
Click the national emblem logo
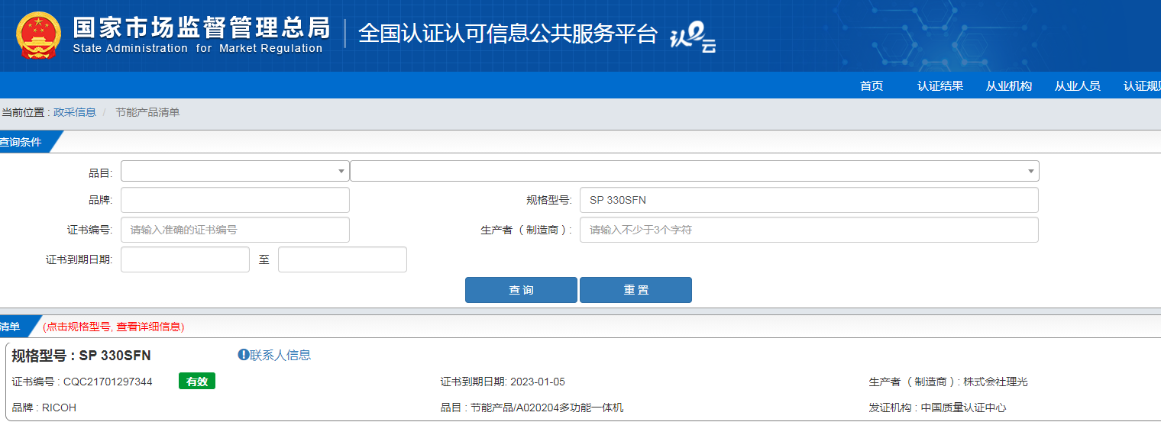38,36
